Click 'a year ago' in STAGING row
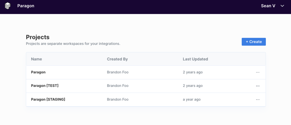291x125 pixels. pyautogui.click(x=192, y=99)
